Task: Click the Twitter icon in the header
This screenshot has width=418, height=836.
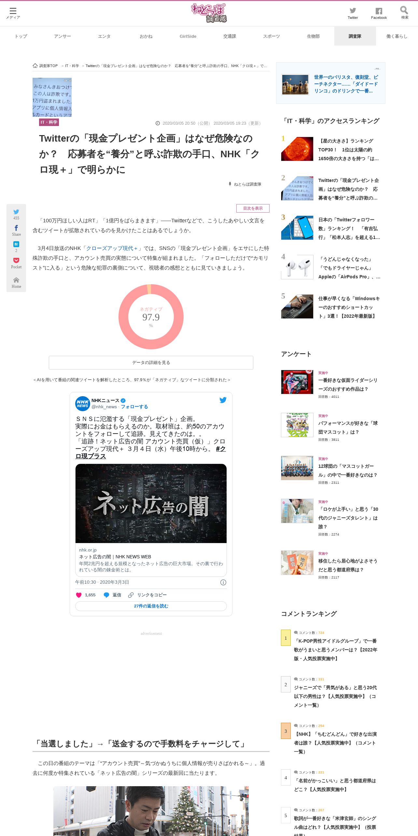Action: point(353,13)
